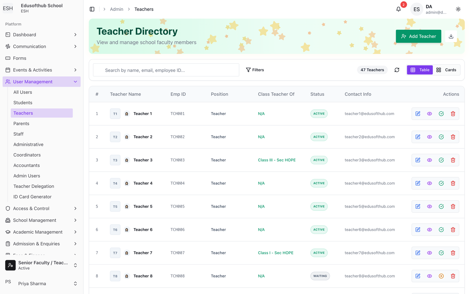Open the Students page in sidebar

click(42, 103)
